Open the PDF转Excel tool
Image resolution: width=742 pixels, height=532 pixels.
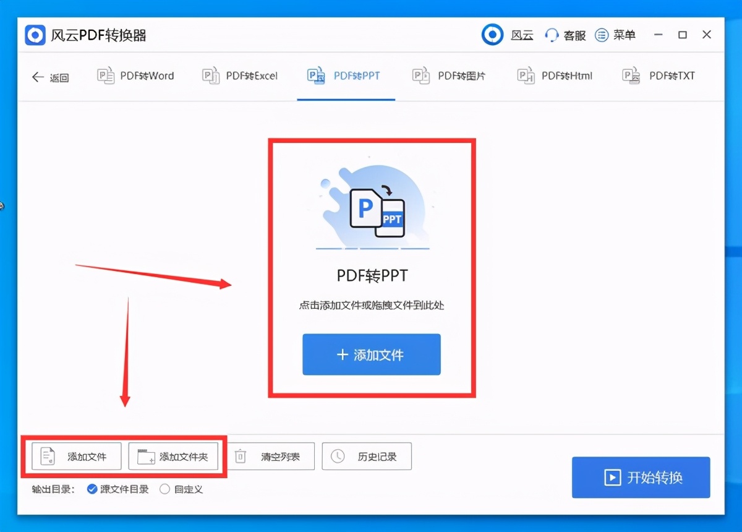point(241,75)
